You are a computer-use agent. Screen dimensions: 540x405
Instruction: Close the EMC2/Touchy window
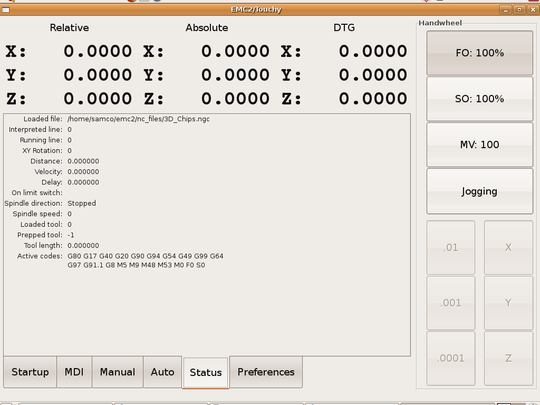coord(533,9)
